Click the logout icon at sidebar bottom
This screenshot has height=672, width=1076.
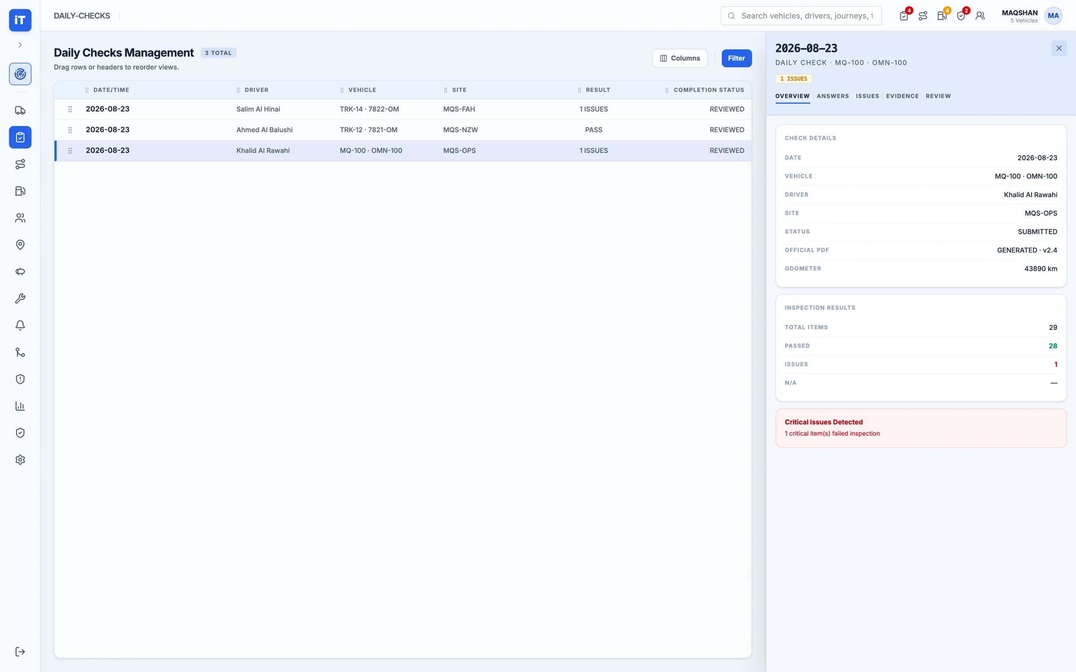point(20,651)
